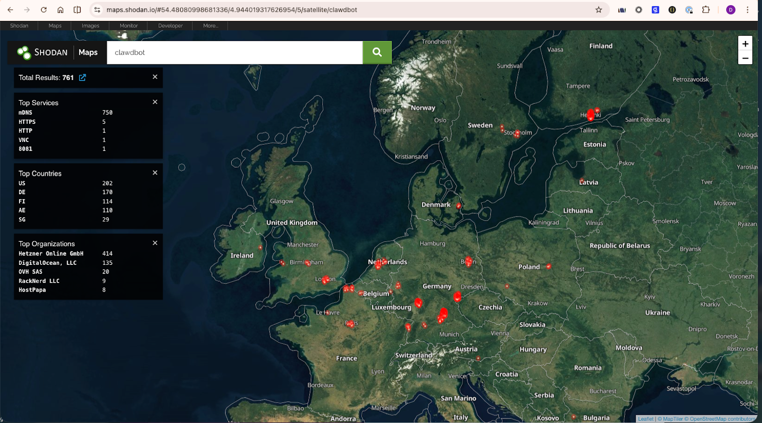
Task: Select the 8081 service row
Action: 66,149
